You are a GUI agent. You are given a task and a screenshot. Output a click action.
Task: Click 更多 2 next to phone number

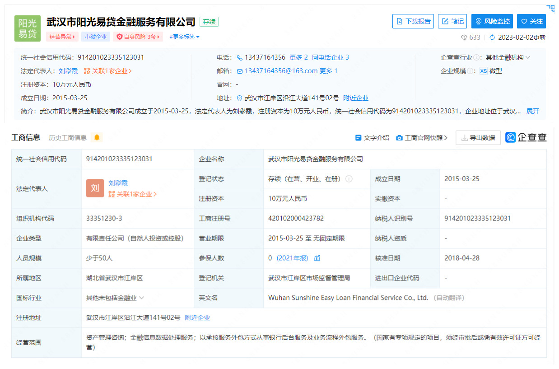tap(298, 57)
